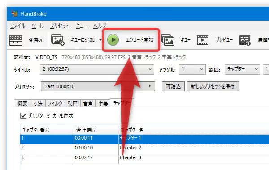Screen dimensions: 269x170
Task: Open the ツール menu
Action: (x=38, y=26)
